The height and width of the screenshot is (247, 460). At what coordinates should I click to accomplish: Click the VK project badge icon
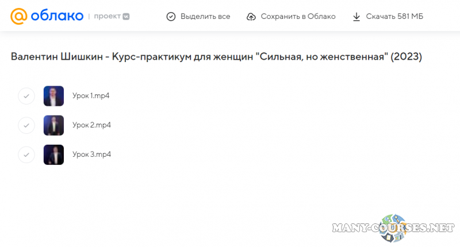125,17
